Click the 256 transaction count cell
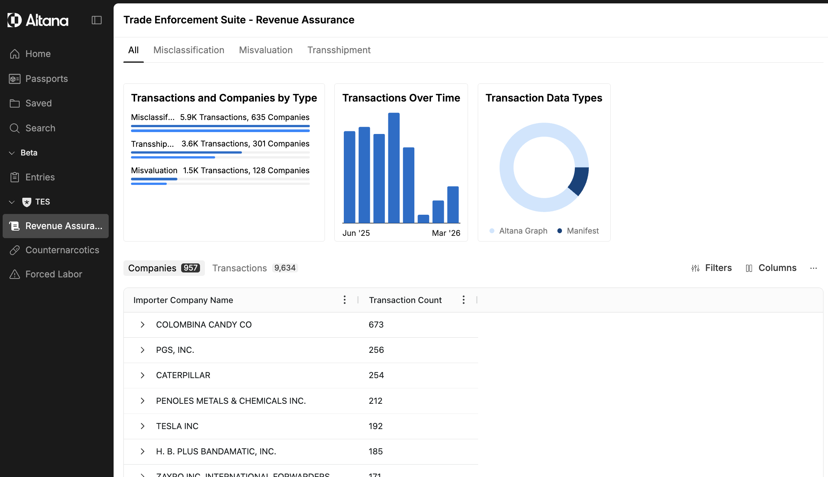 pos(376,350)
